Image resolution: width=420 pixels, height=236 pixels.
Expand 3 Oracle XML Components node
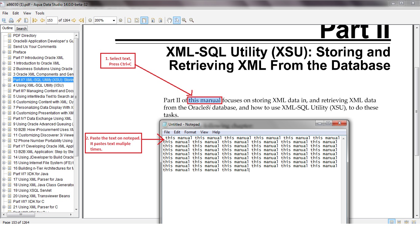[x=4, y=74]
